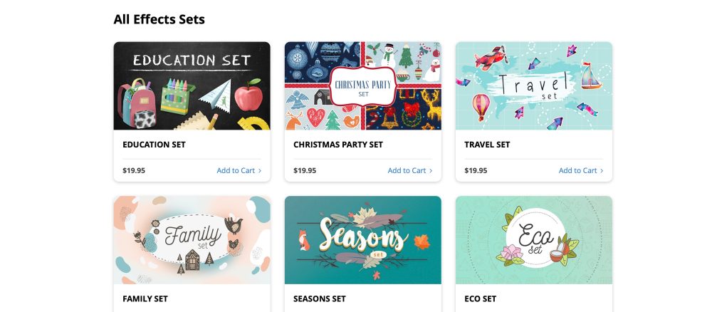
Task: Select the CHRISTMAS PARTY SET title text
Action: (x=338, y=145)
